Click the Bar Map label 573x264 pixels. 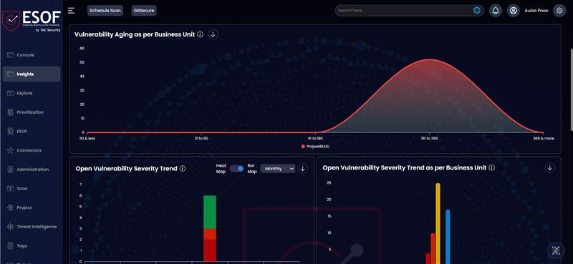[252, 168]
